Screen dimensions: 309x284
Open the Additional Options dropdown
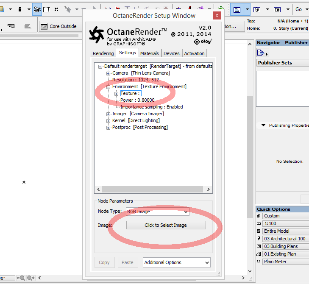coord(177,262)
